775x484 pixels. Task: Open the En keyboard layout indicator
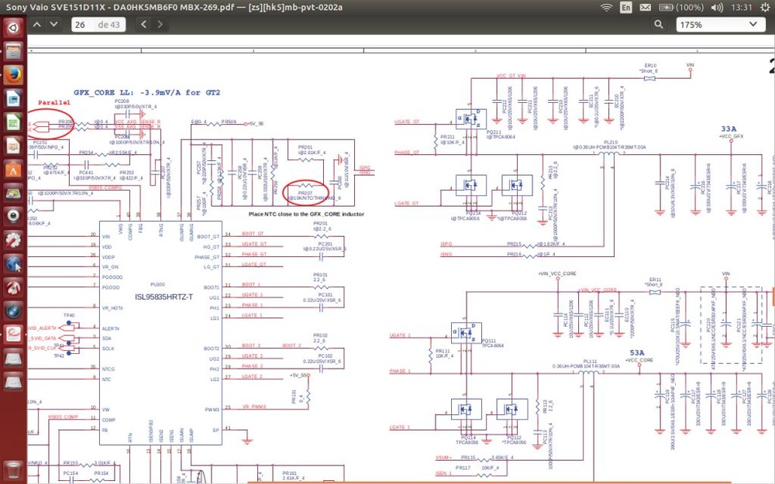(x=626, y=6)
